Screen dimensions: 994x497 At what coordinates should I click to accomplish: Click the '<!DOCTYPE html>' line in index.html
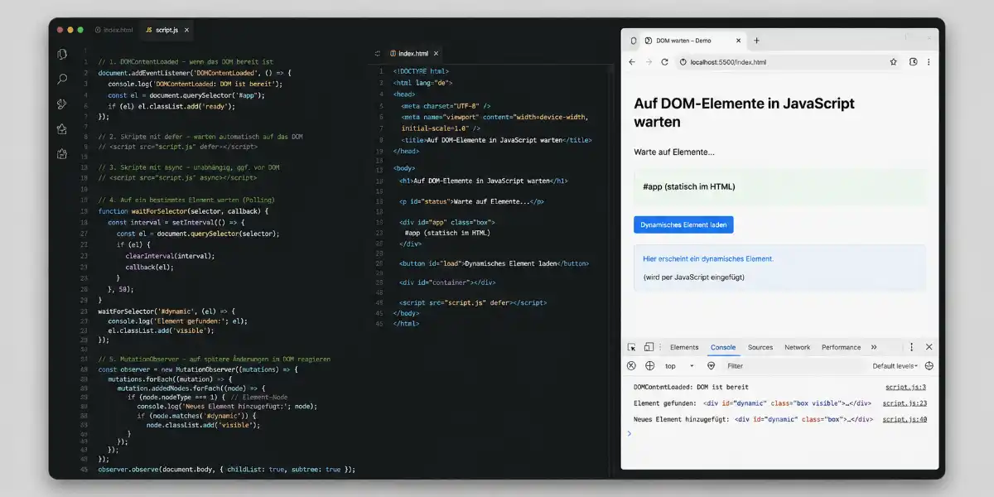pyautogui.click(x=421, y=72)
